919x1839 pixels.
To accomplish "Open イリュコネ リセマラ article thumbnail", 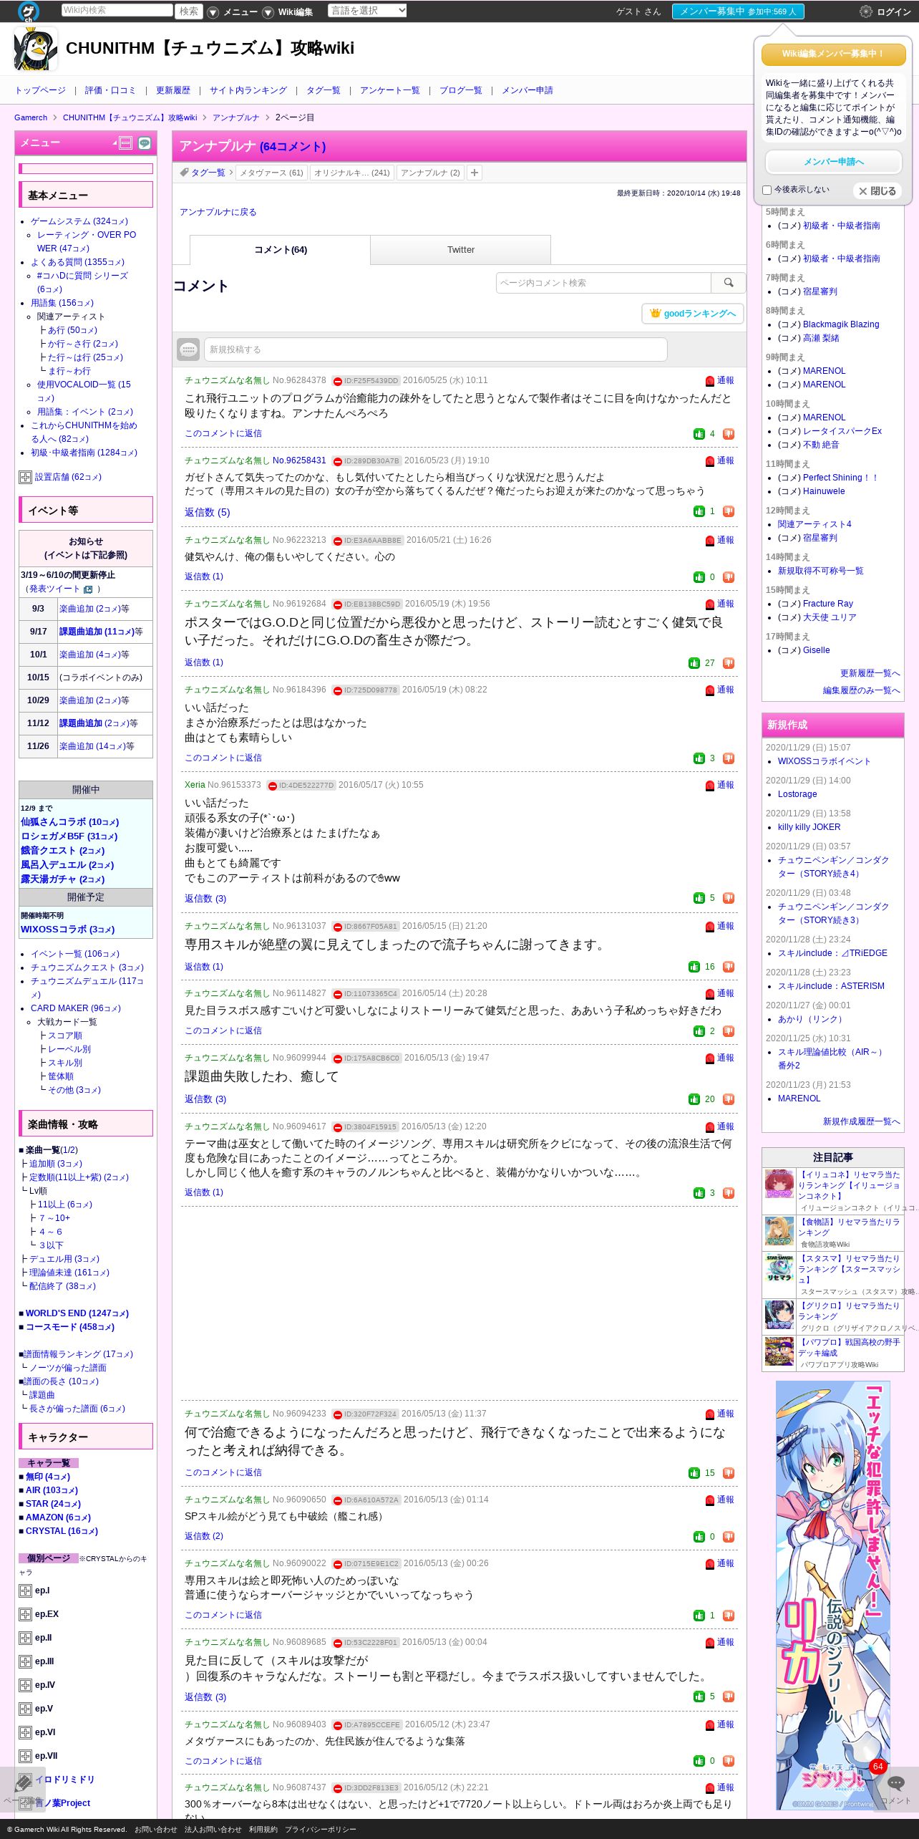I will 779,1184.
